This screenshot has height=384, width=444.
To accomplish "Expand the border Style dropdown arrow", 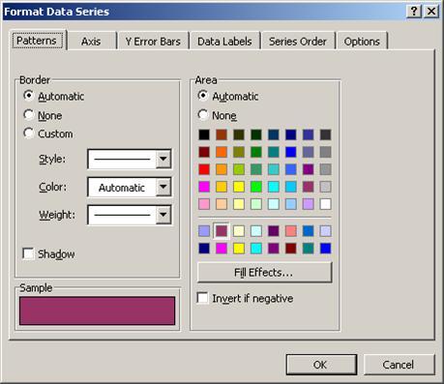I will 163,159.
